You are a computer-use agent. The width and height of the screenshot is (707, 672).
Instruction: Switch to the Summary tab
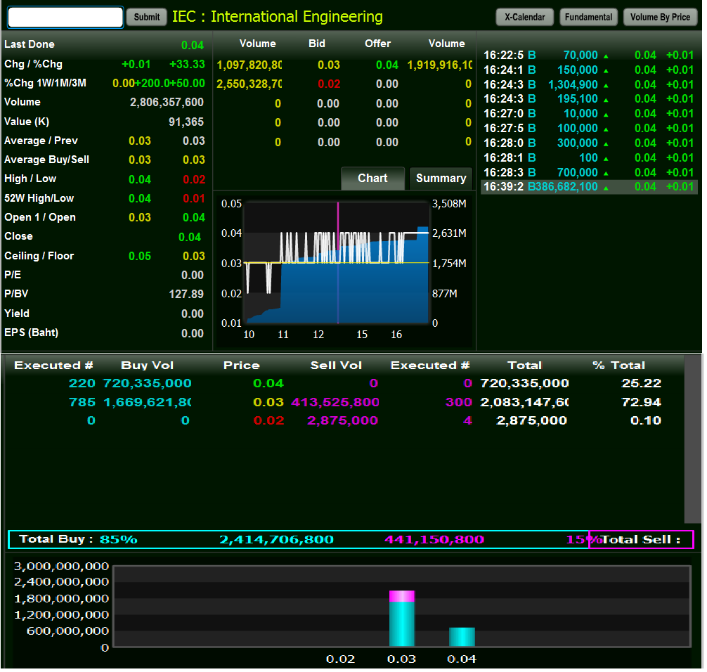[x=441, y=178]
